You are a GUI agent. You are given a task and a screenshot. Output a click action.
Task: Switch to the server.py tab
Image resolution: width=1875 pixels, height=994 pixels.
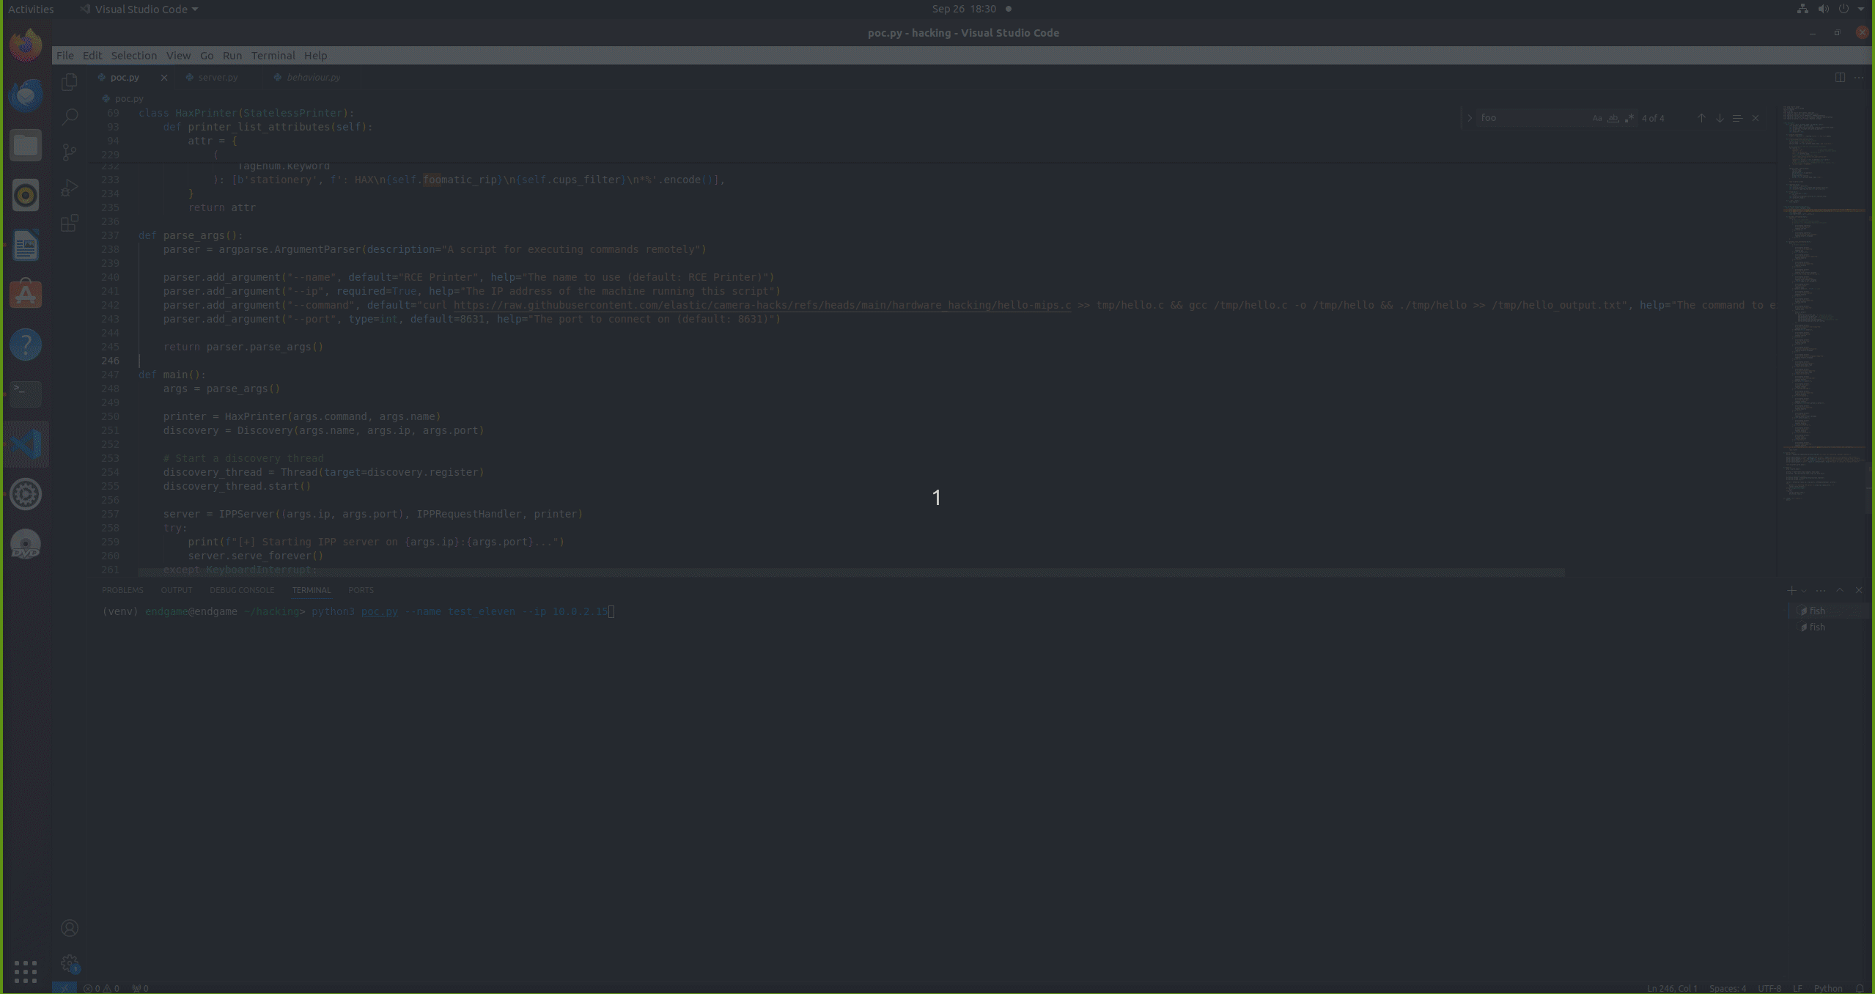pos(216,77)
